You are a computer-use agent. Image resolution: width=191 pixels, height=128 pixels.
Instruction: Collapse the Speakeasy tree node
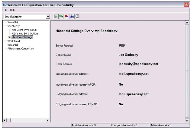tap(5, 26)
